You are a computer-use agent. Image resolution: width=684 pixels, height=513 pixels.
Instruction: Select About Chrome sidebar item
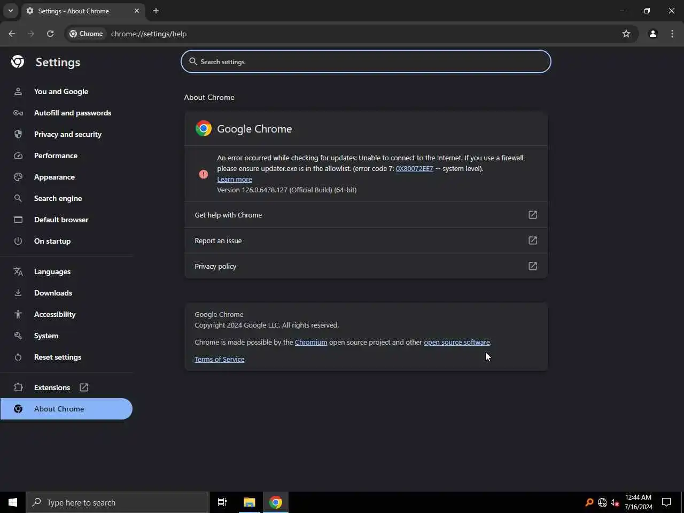[x=66, y=409]
